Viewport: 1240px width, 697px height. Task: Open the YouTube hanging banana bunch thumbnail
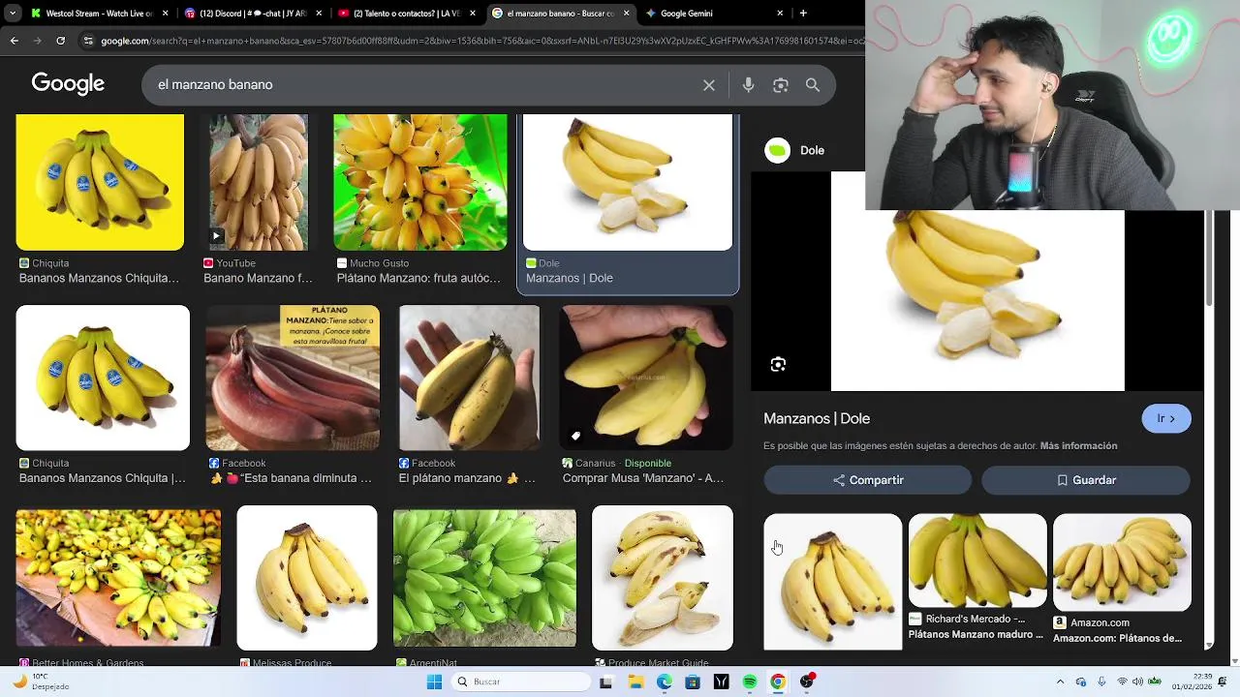click(260, 182)
